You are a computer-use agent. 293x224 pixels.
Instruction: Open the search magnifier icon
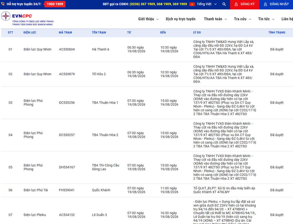(x=224, y=4)
